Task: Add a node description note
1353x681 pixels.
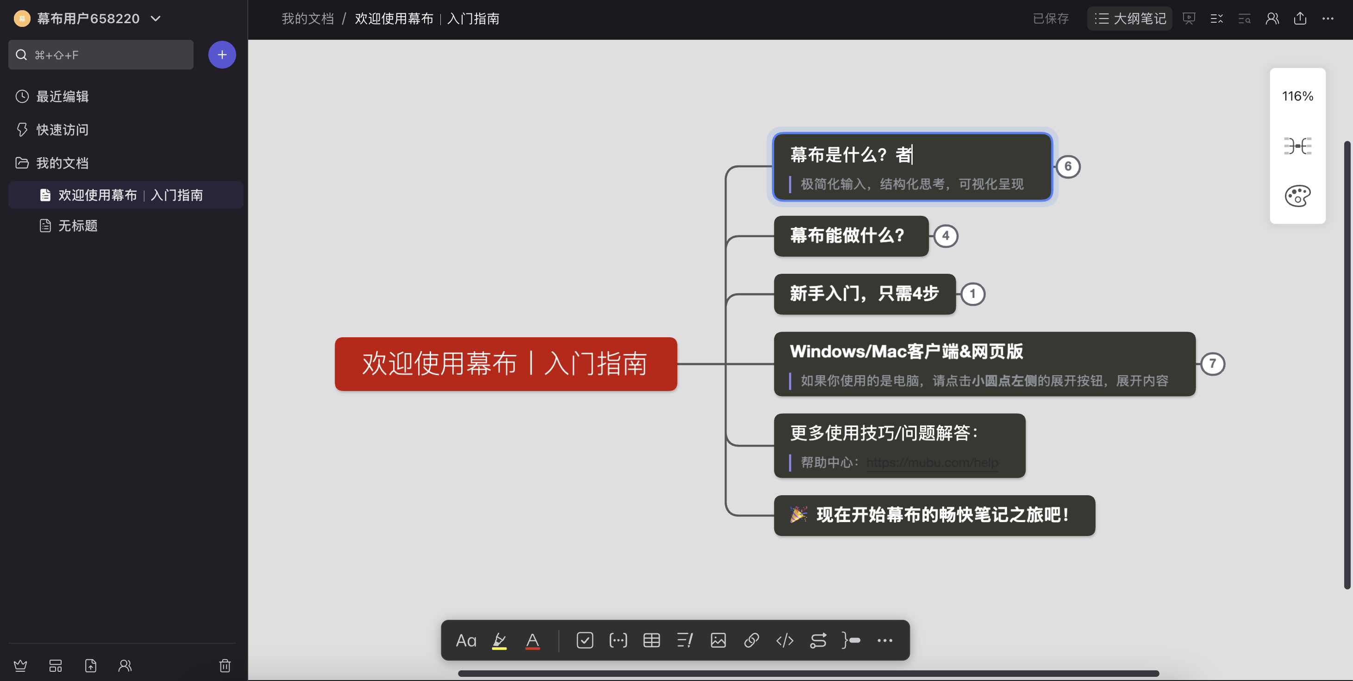Action: 685,640
